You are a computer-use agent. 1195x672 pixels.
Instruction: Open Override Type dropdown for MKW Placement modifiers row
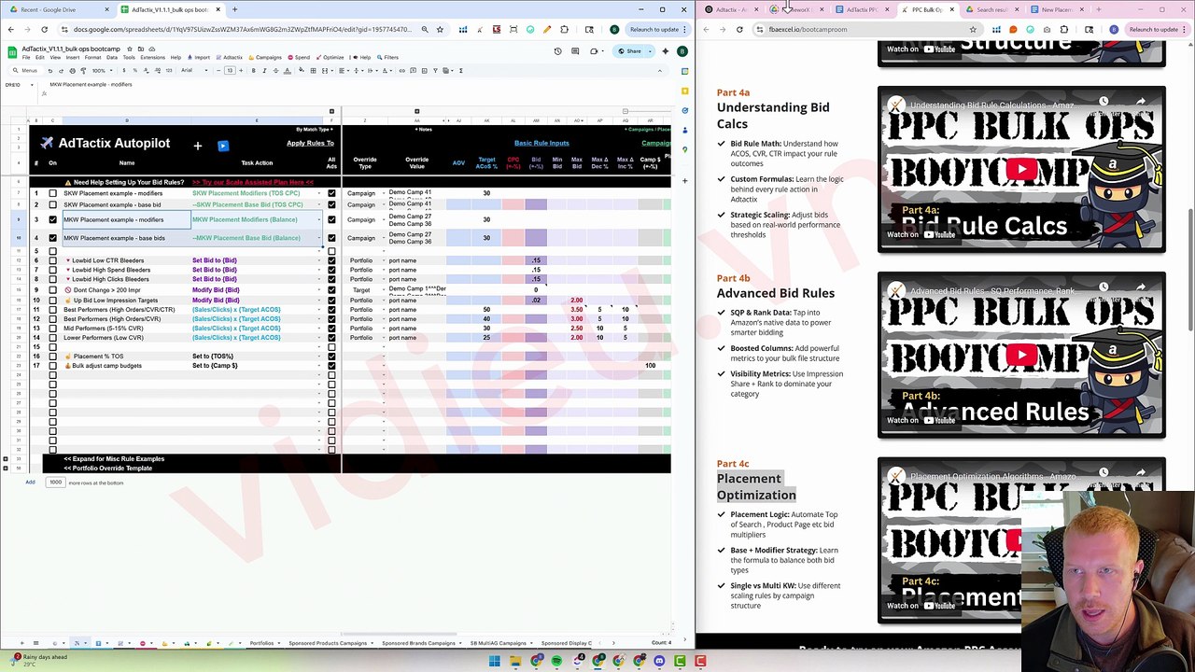coord(383,219)
